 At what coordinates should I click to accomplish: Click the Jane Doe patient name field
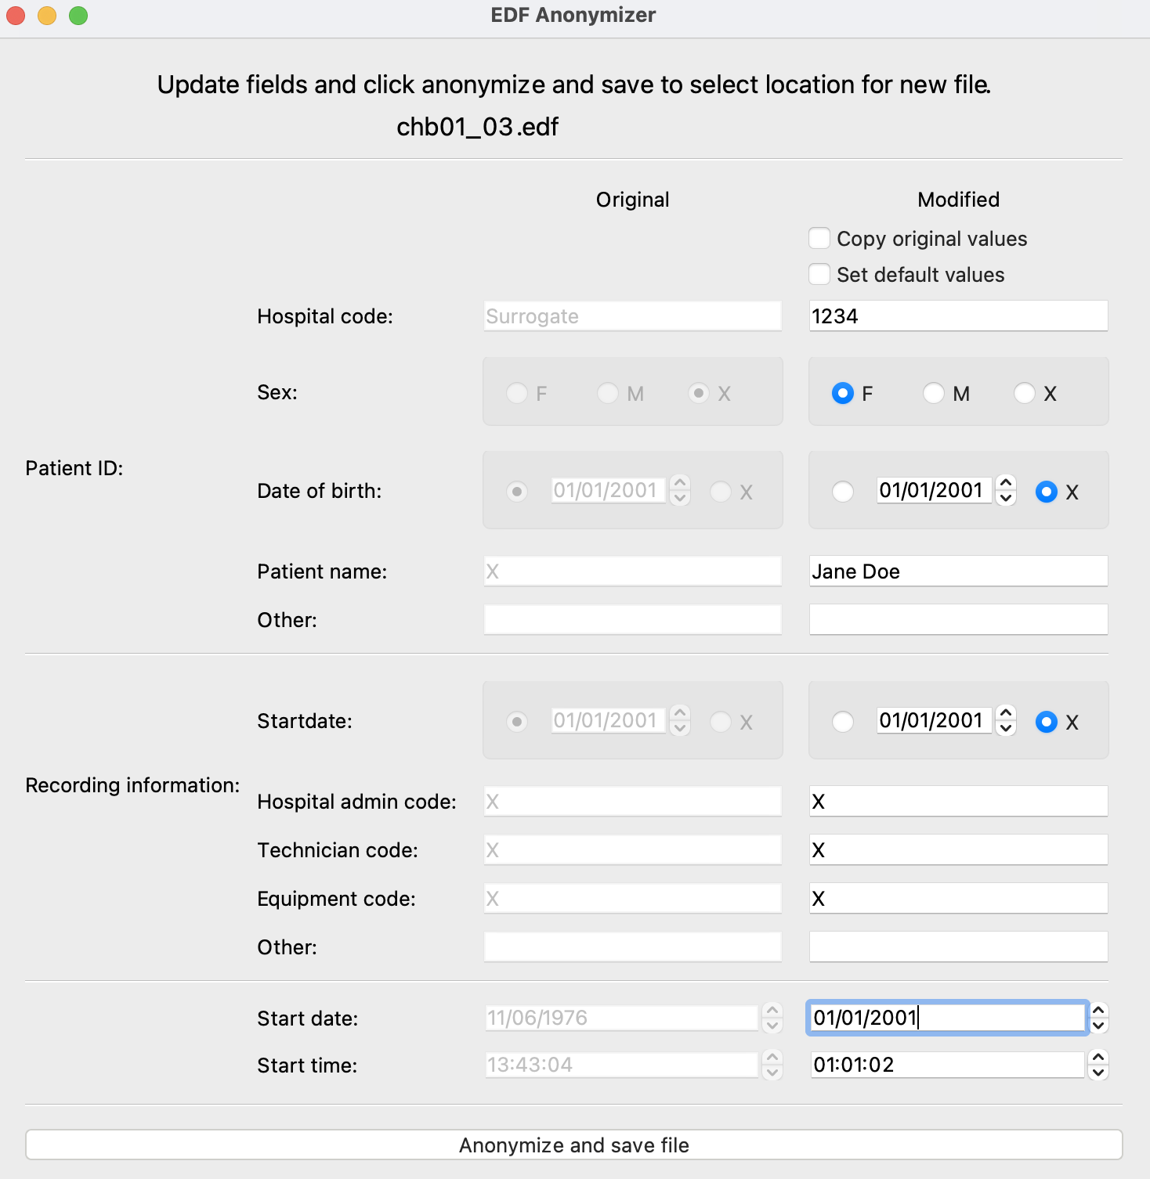click(x=958, y=571)
